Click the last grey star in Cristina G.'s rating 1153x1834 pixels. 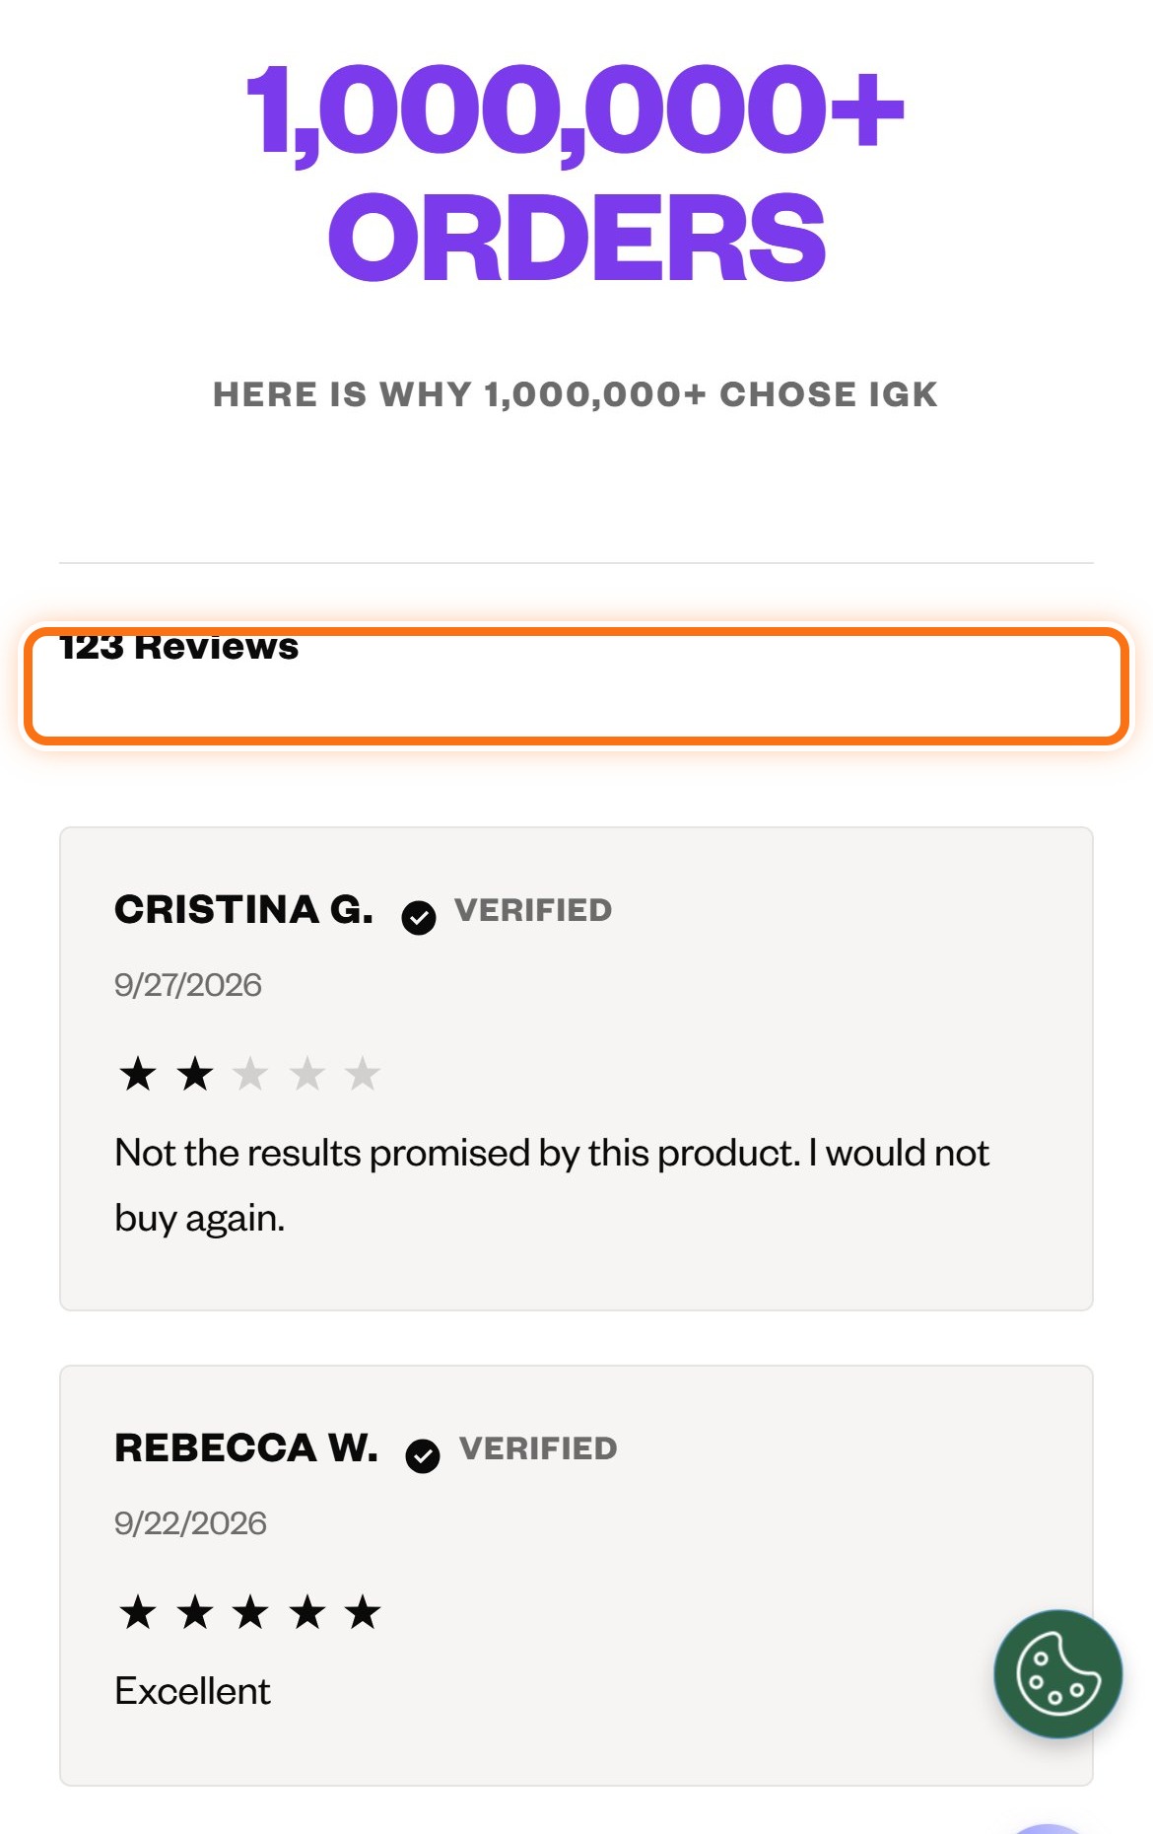click(363, 1074)
